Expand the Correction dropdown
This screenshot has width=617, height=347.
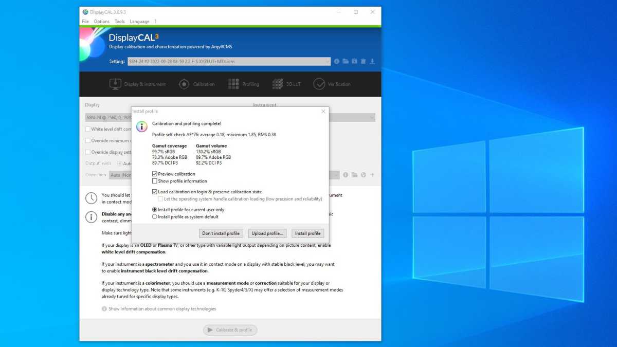pyautogui.click(x=336, y=175)
